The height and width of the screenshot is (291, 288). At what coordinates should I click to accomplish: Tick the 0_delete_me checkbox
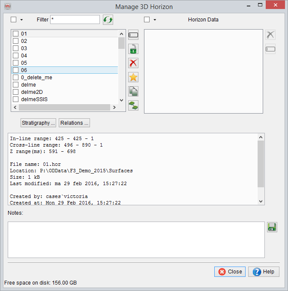pos(15,78)
